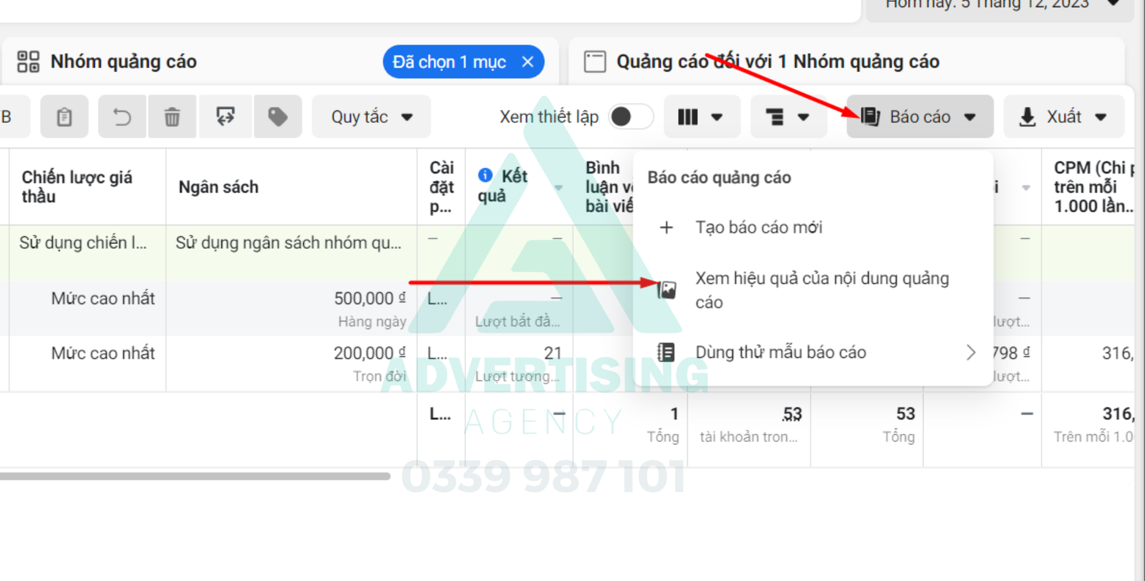The width and height of the screenshot is (1145, 581).
Task: Click the notebook icon beside Dùng thử mẫu
Action: pos(666,353)
